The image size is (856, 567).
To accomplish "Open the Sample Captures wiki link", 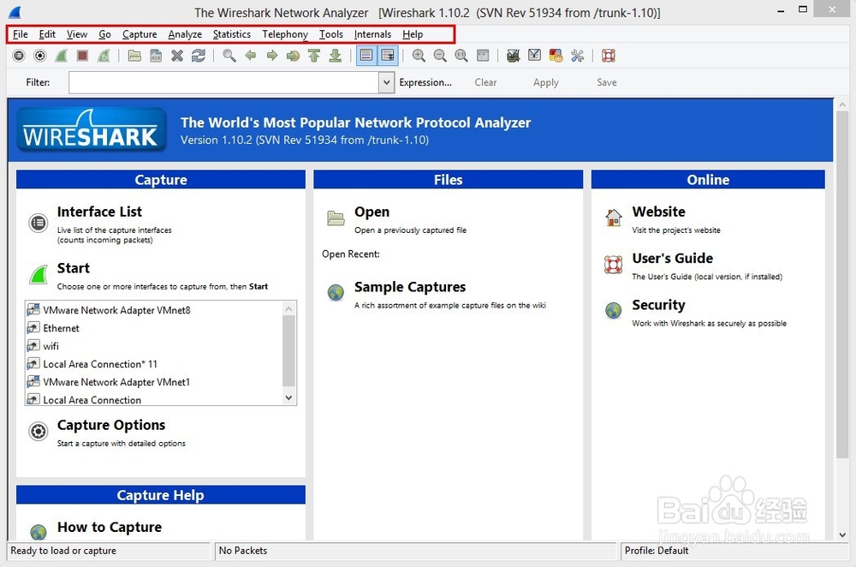I will click(409, 287).
